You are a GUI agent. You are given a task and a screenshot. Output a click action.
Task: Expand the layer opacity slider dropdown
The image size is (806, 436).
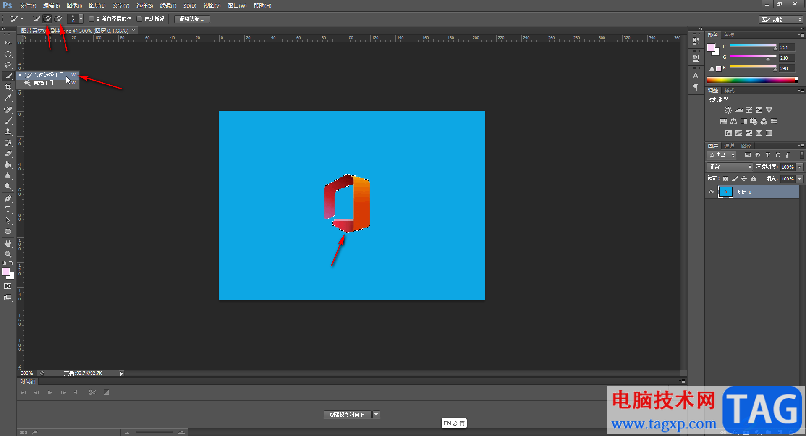[800, 167]
